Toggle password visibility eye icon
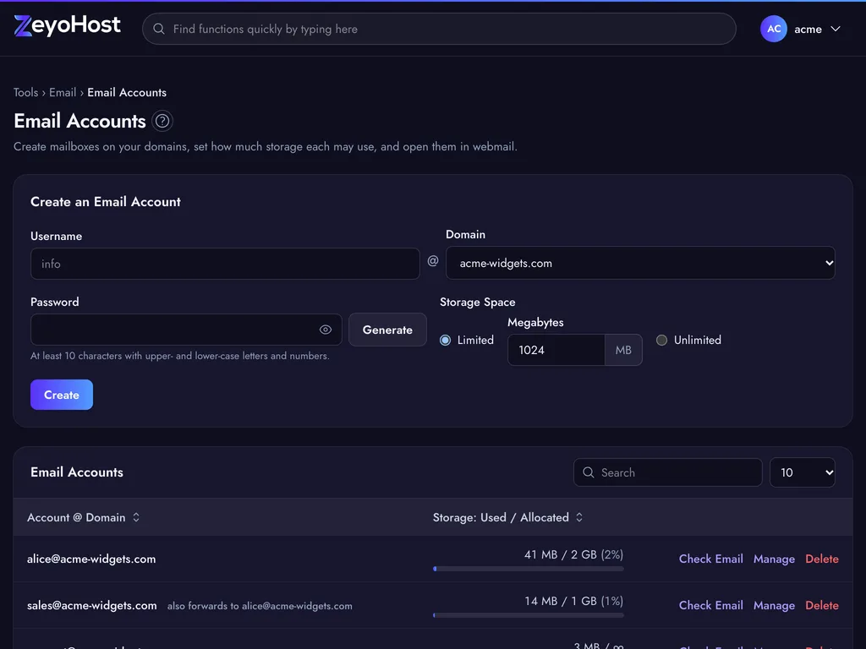Screen dimensions: 866x649 pyautogui.click(x=326, y=330)
